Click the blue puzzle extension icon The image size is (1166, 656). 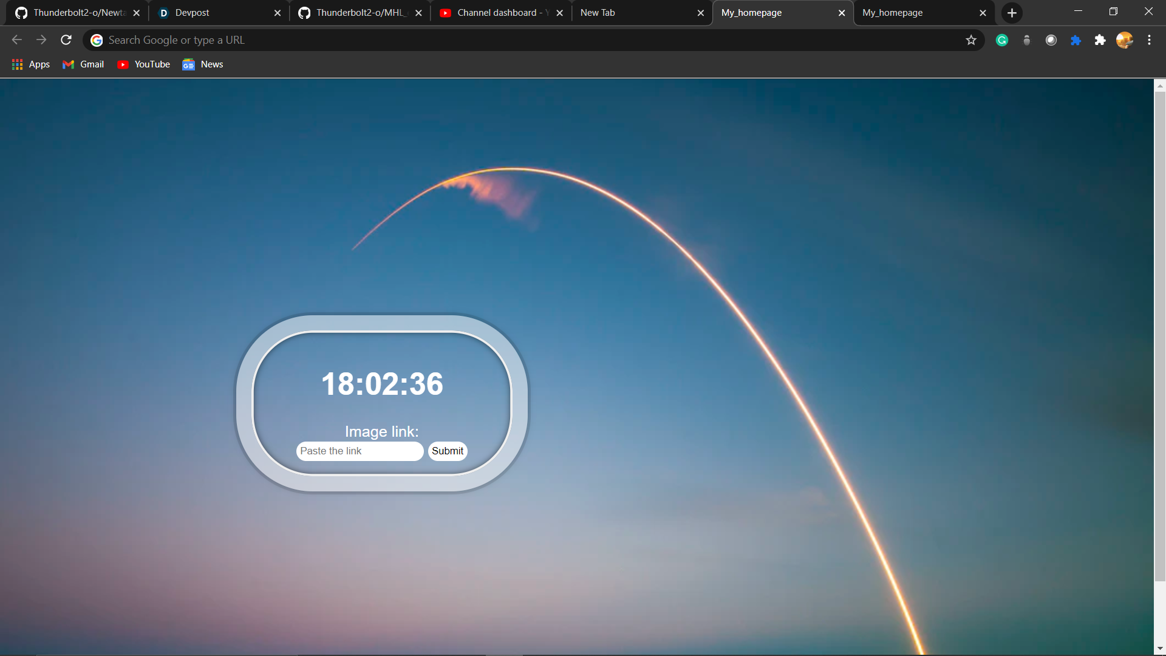[1076, 40]
